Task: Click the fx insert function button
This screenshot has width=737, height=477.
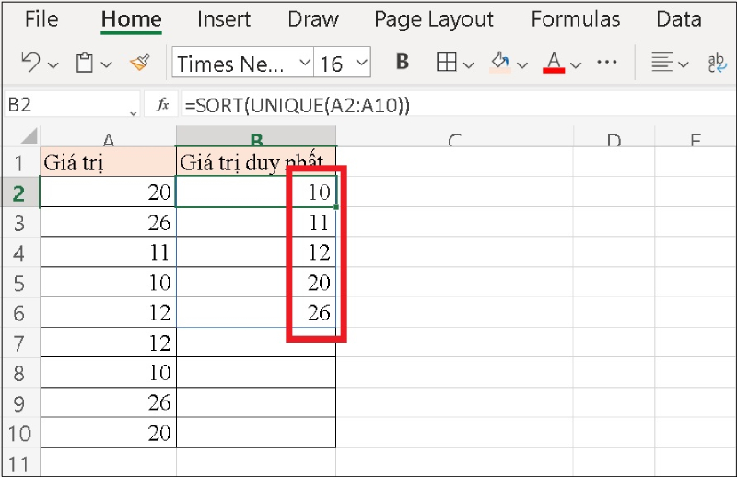Action: pyautogui.click(x=162, y=105)
